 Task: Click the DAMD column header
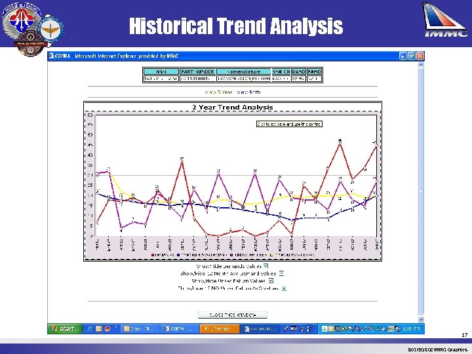point(298,71)
